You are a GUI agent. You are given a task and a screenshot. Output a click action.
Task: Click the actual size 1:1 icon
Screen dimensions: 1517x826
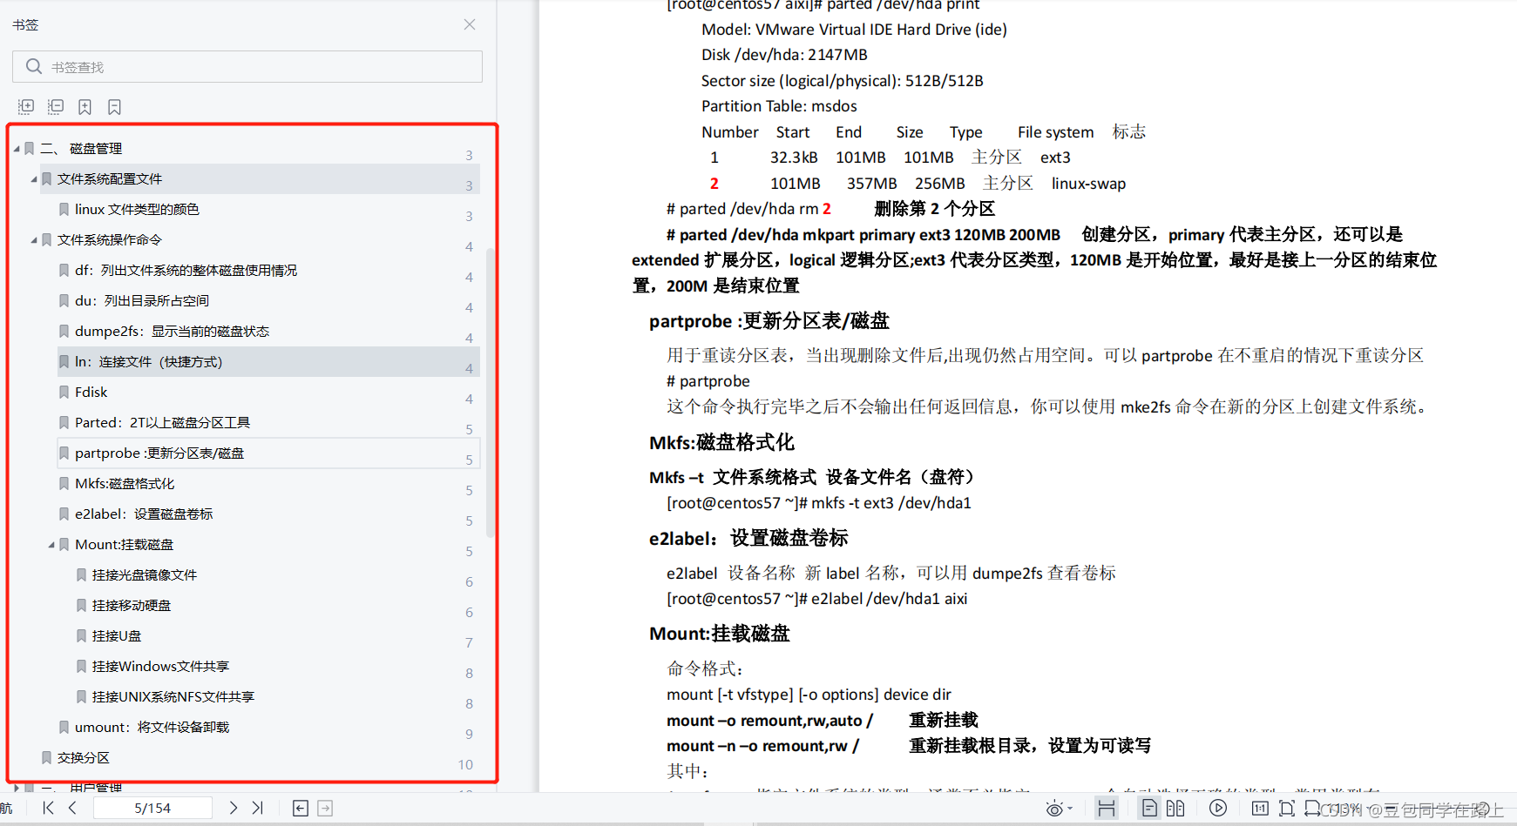click(1260, 808)
